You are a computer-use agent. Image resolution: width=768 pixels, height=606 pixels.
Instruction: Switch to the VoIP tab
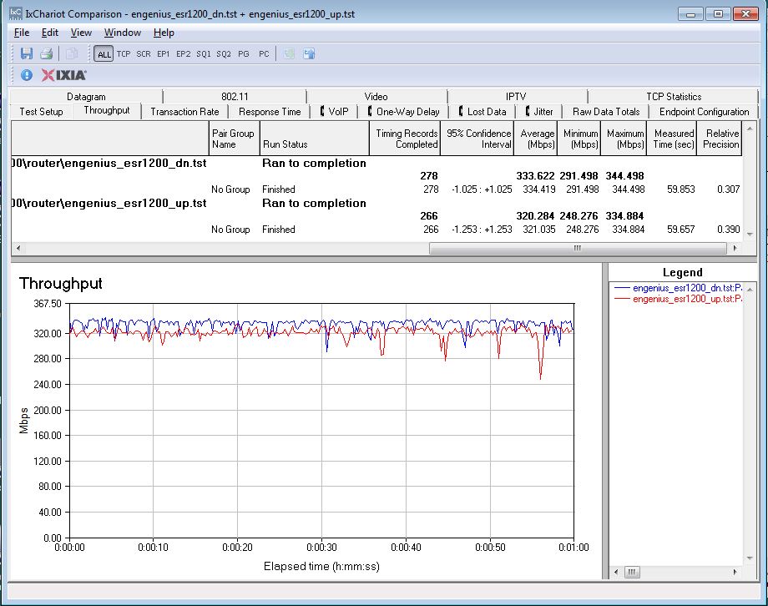coord(335,112)
